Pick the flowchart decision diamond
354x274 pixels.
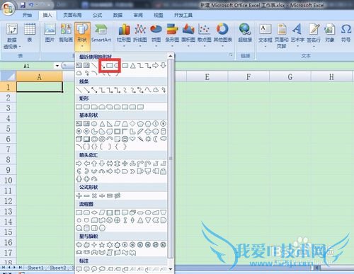tap(94, 212)
